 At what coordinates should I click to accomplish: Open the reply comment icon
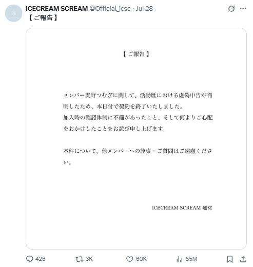tap(30, 259)
